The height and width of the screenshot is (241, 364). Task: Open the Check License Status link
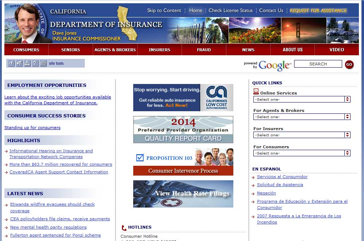tap(230, 11)
